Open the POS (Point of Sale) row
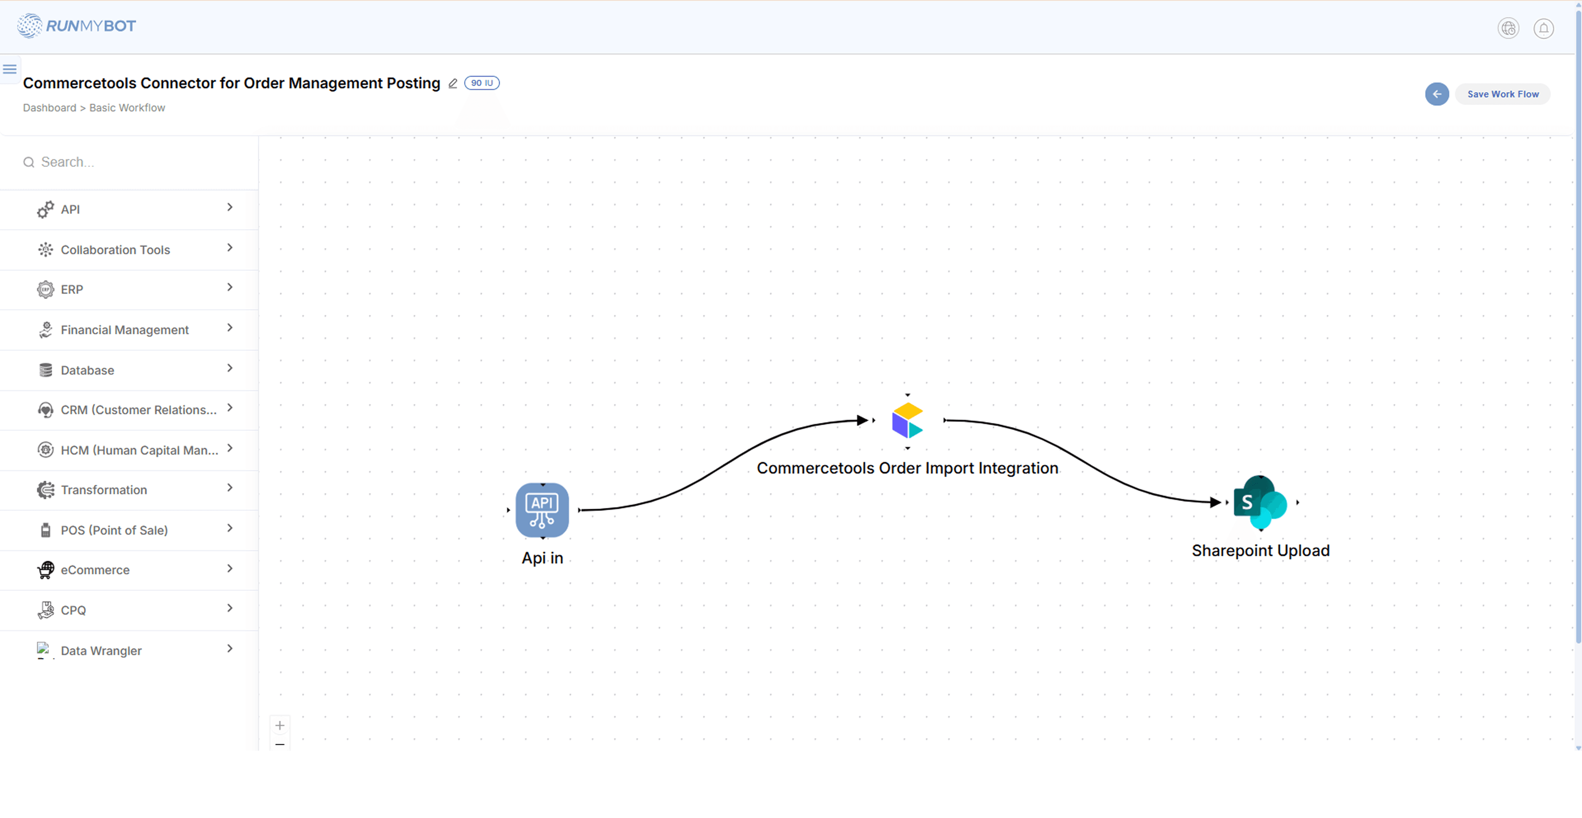The height and width of the screenshot is (818, 1582). coord(129,530)
